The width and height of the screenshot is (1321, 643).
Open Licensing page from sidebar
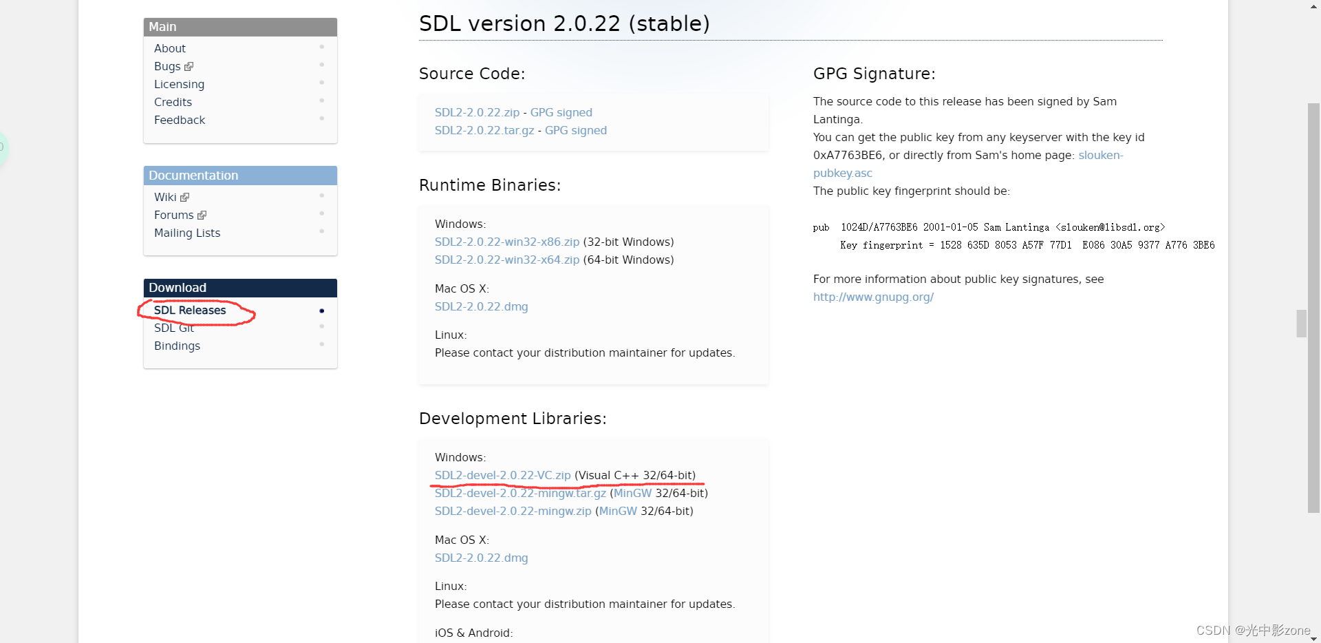[x=179, y=84]
